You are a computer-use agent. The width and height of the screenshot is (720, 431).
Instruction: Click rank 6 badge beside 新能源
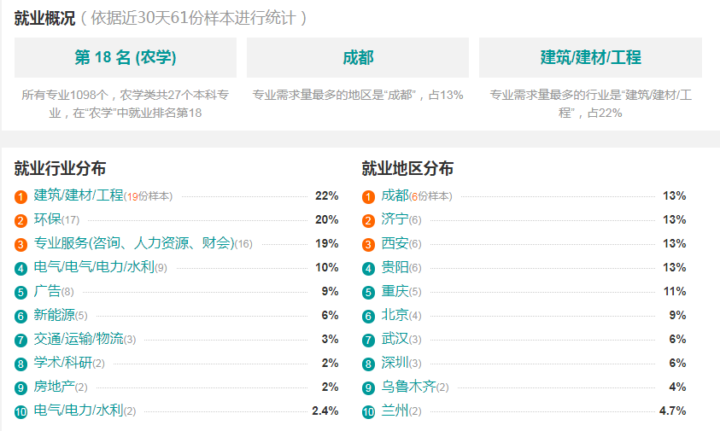pos(20,317)
